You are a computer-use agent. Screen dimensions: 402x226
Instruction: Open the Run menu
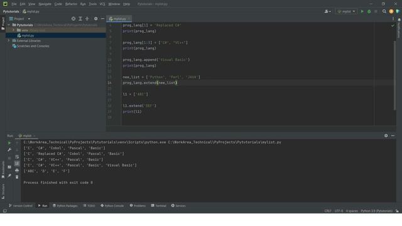83,4
